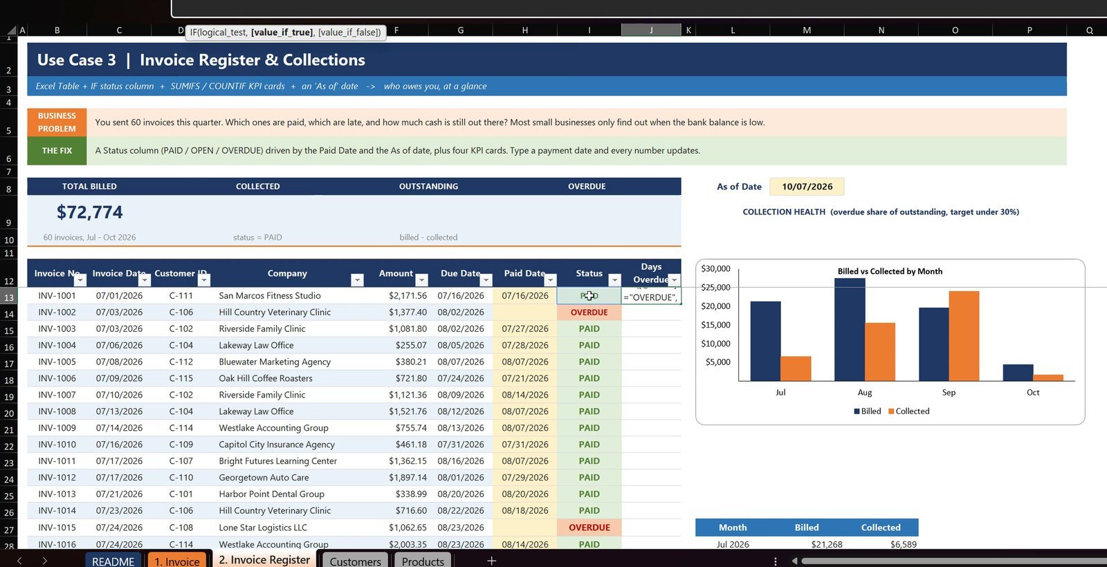Select cell INV-1002

point(57,313)
